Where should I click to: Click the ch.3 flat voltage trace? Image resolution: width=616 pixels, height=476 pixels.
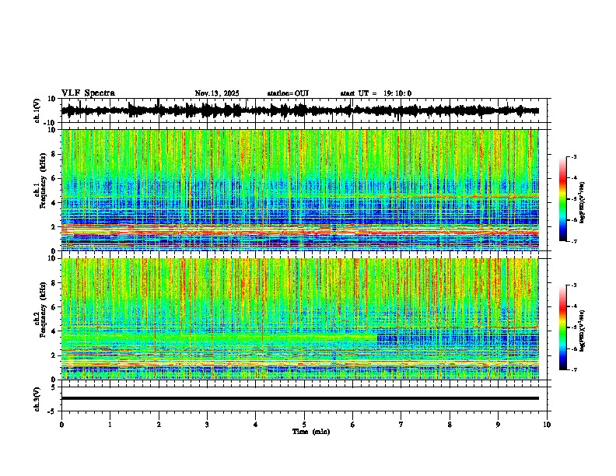pos(300,398)
